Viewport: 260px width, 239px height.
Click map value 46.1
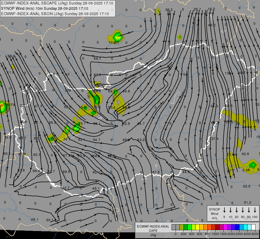coord(96,189)
